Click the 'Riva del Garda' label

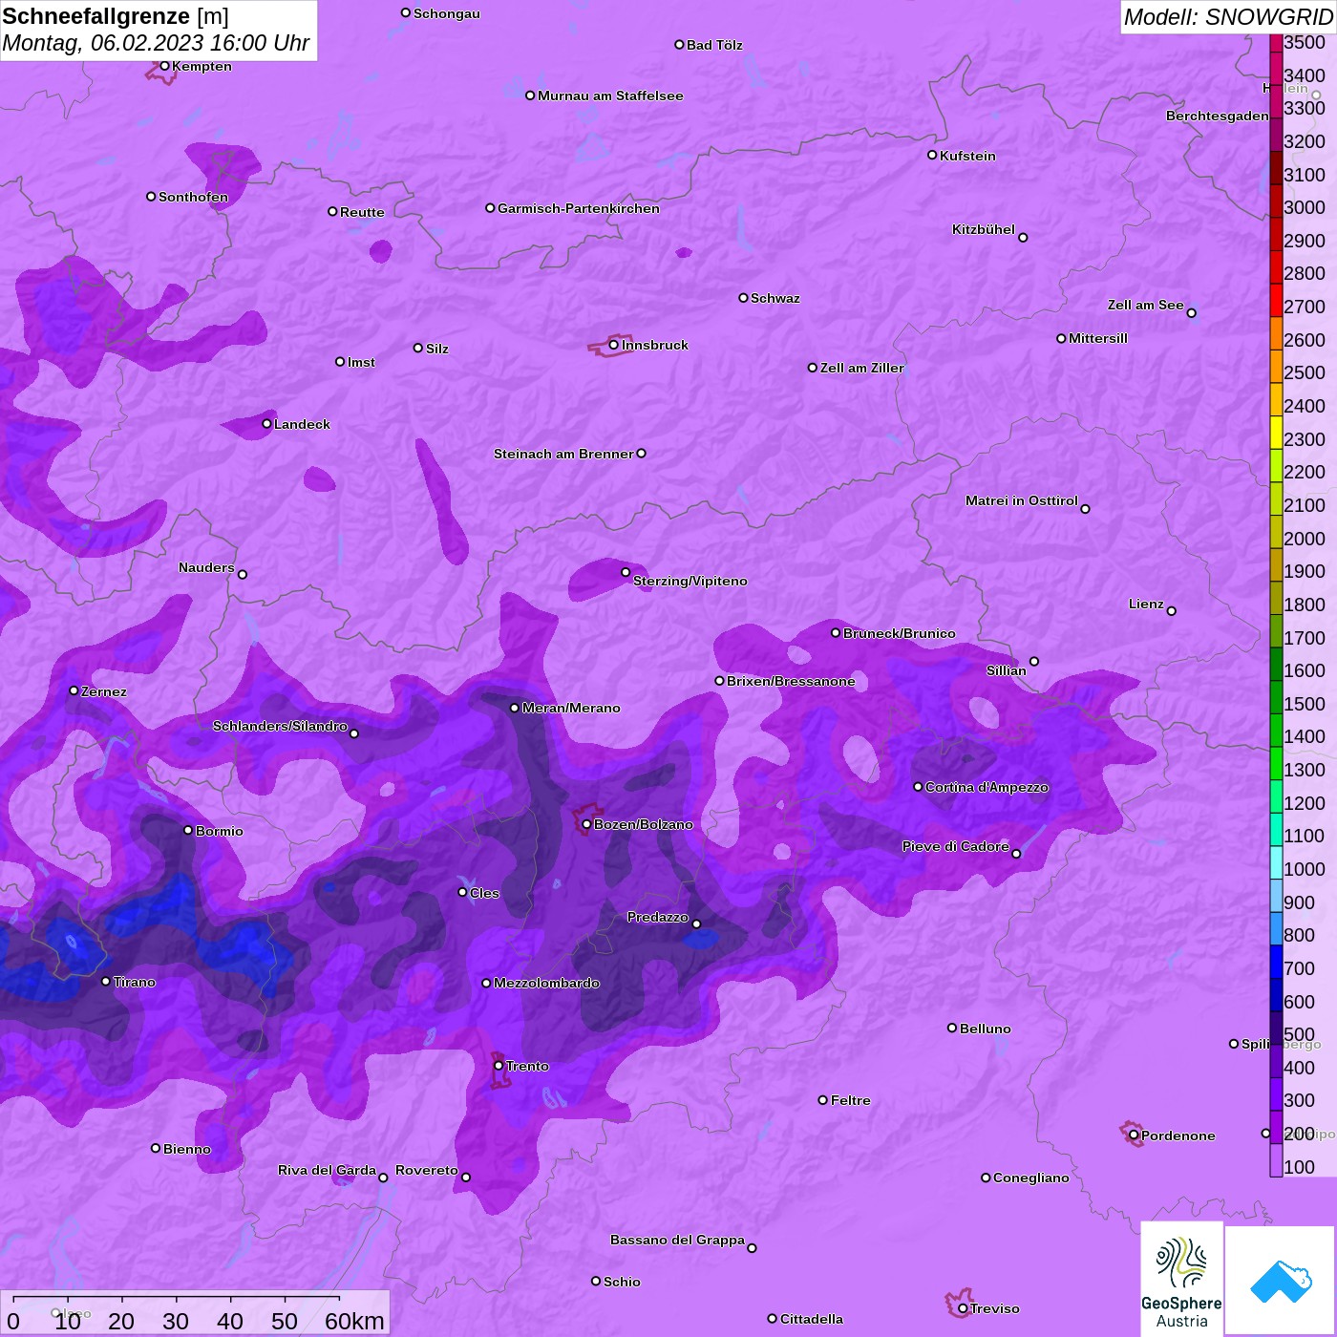pyautogui.click(x=327, y=1170)
